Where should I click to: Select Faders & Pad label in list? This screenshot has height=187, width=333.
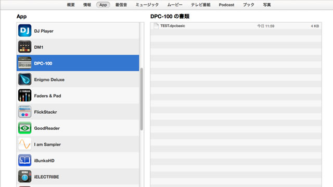pos(47,96)
